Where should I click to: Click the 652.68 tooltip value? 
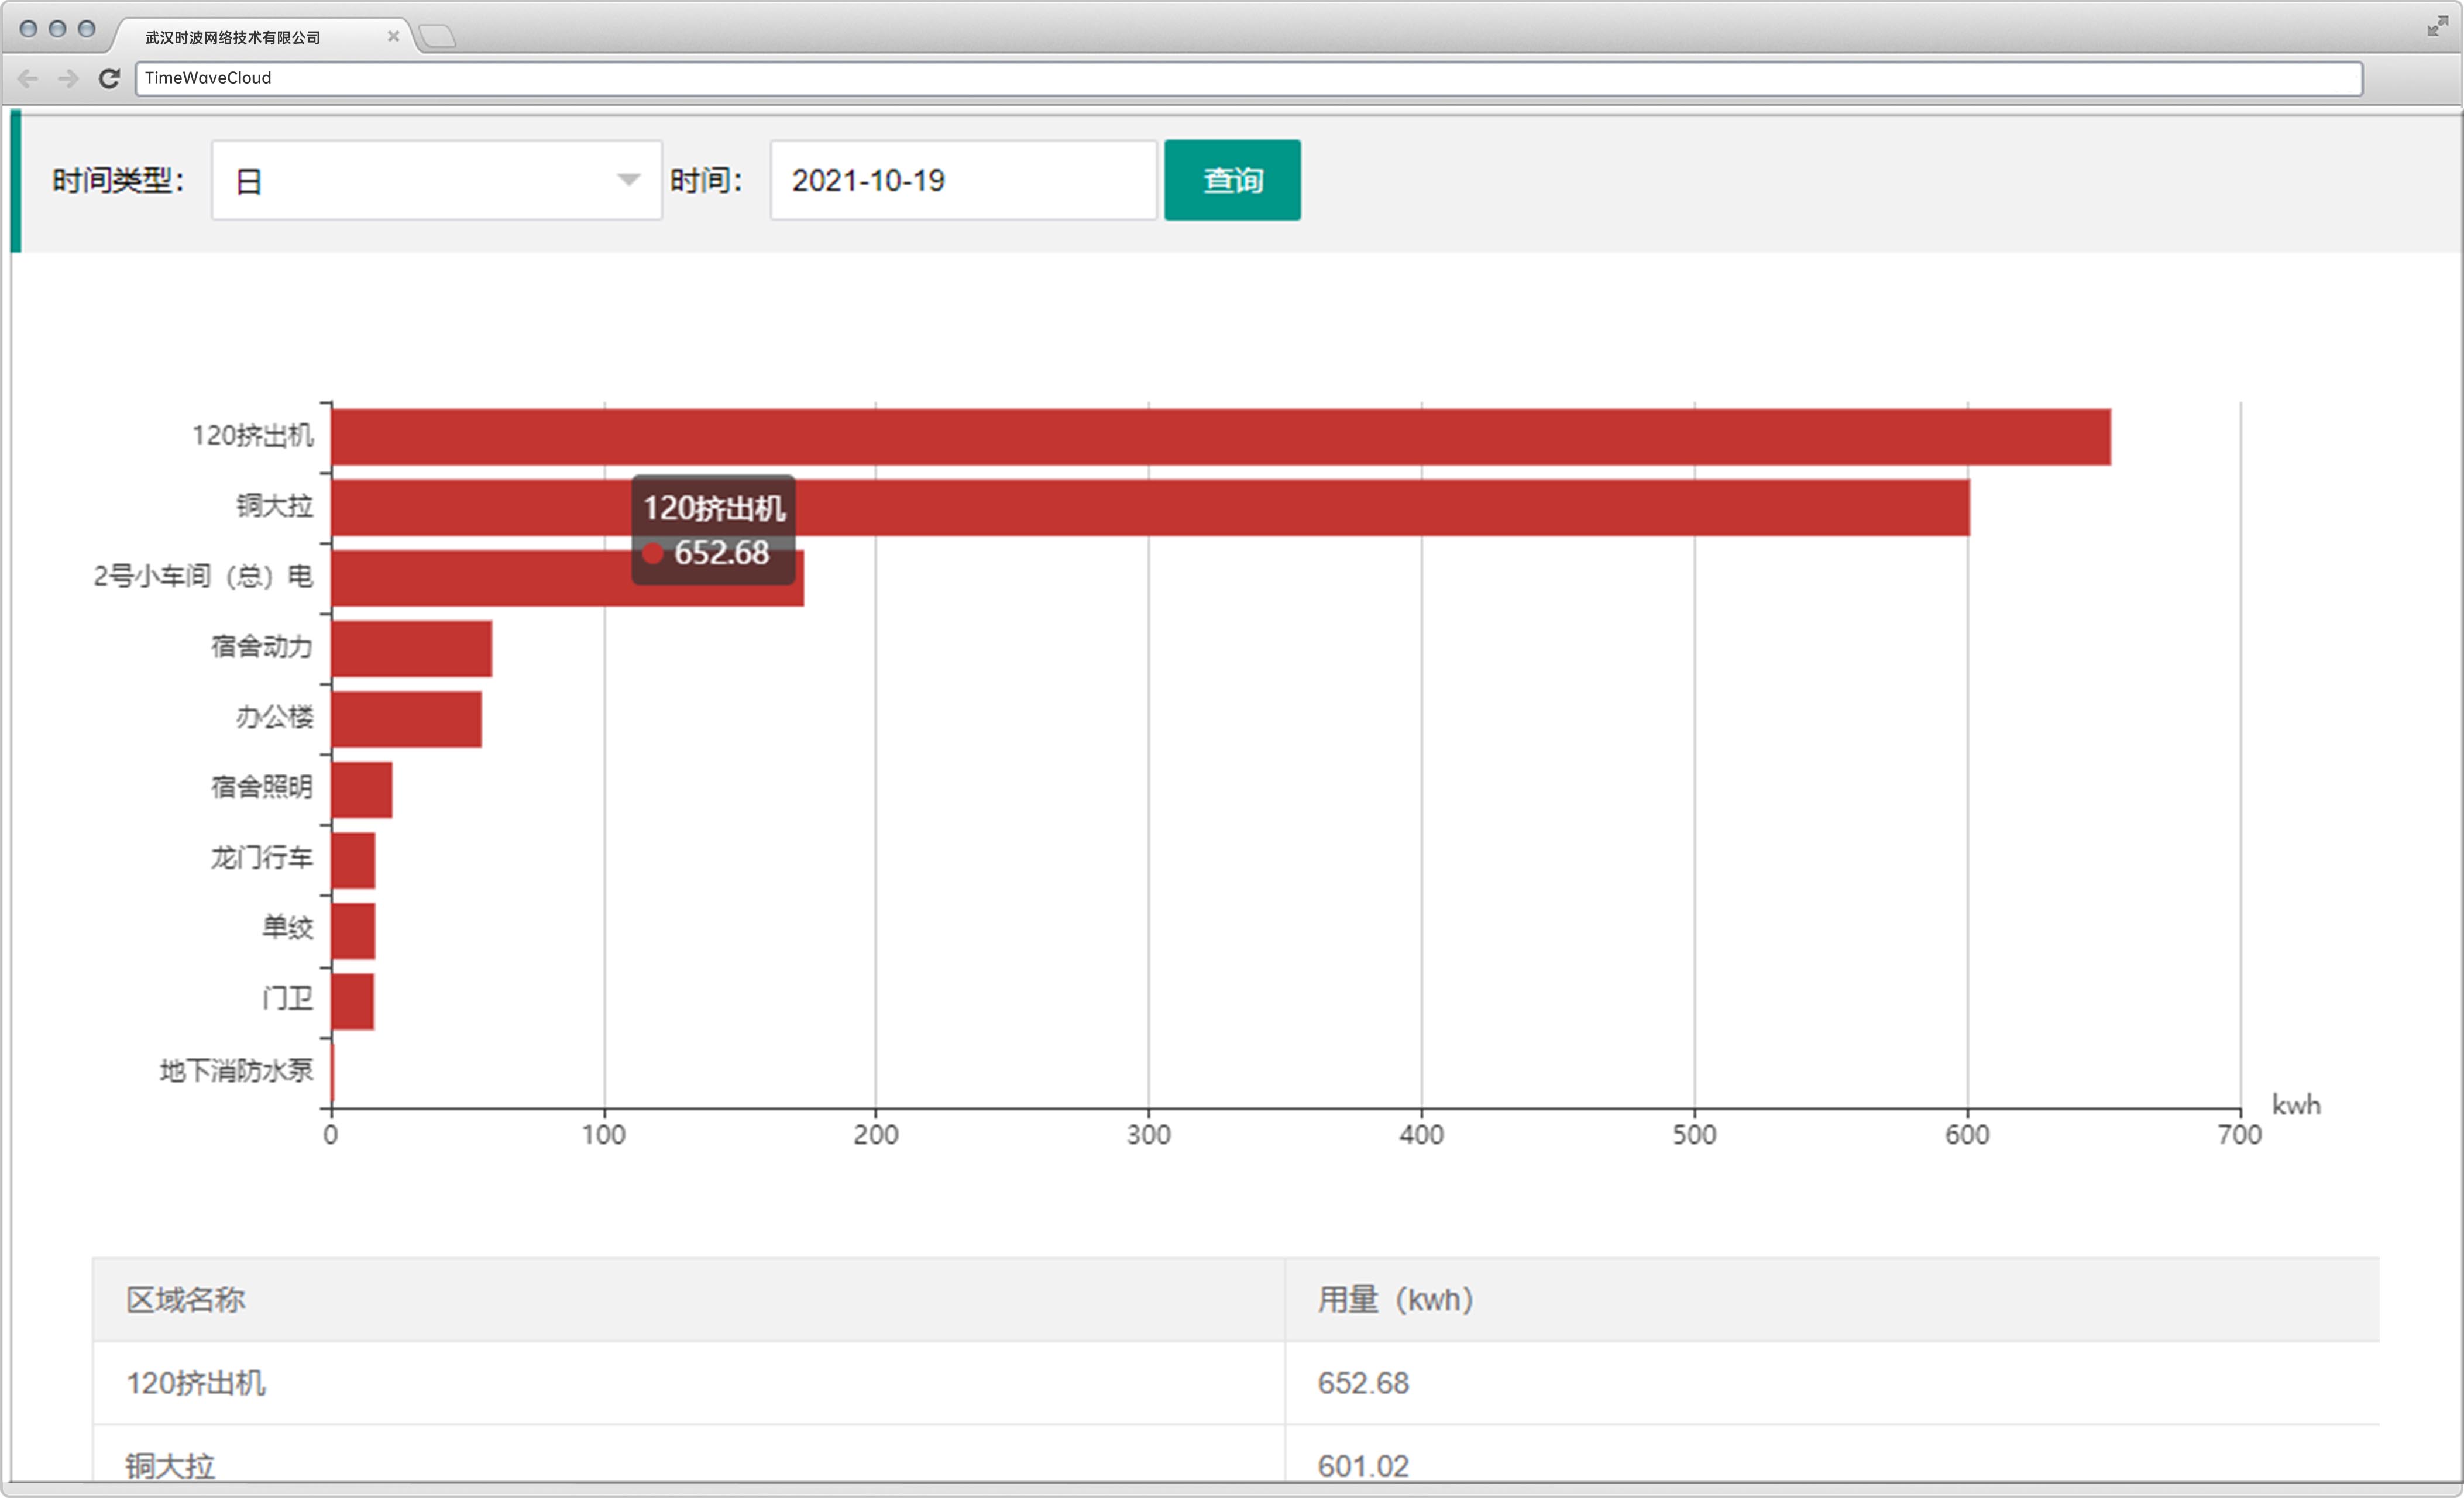[x=721, y=553]
